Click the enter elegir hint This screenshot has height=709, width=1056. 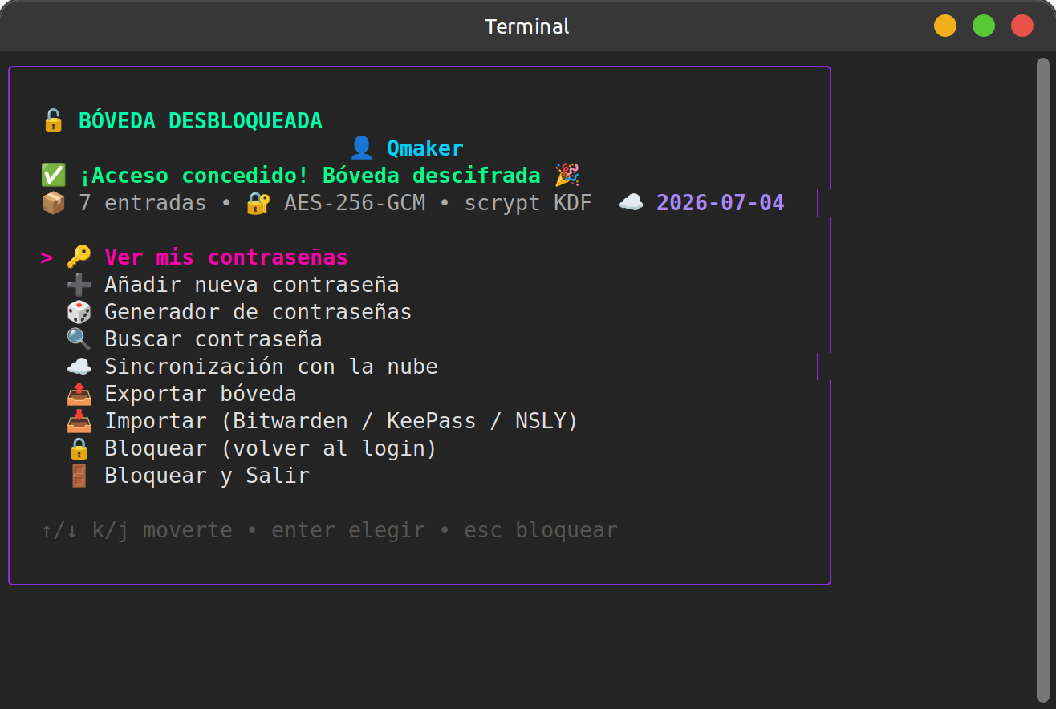[x=348, y=530]
